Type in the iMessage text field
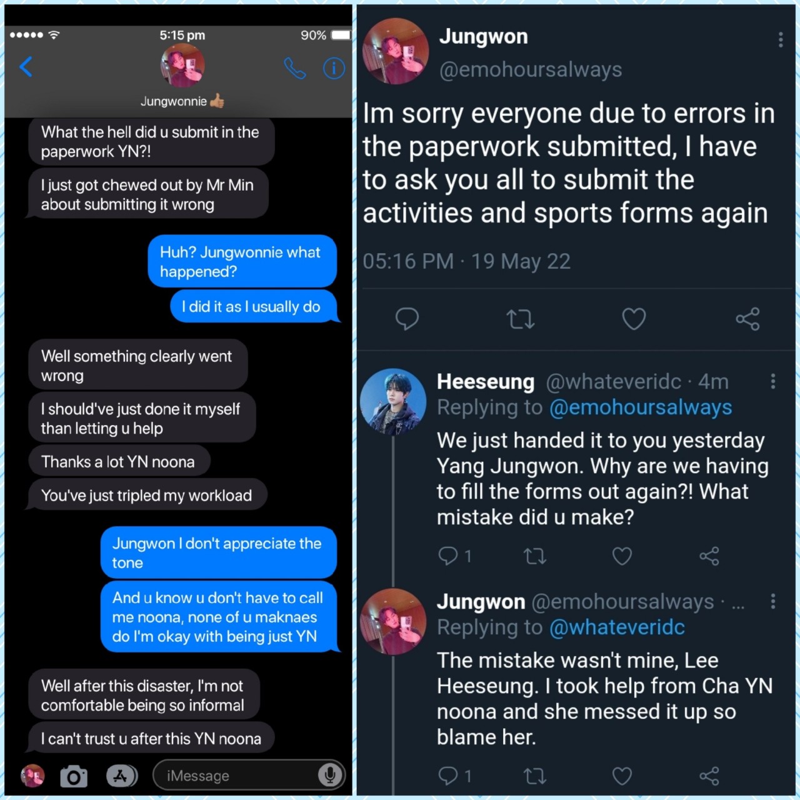This screenshot has height=800, width=800. [x=237, y=776]
